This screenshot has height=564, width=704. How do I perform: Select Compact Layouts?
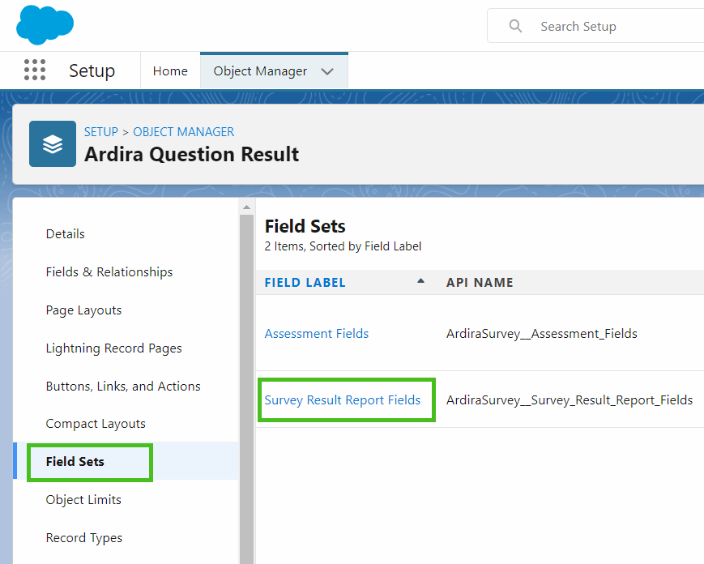coord(95,423)
